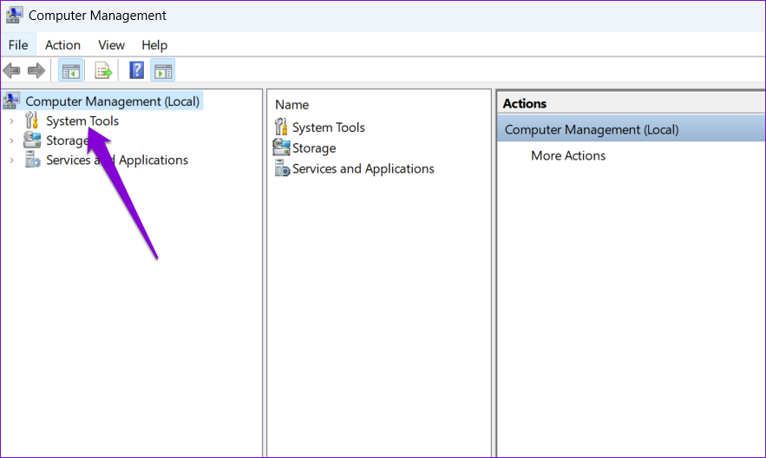Open Help via the question mark icon
The height and width of the screenshot is (458, 766).
click(137, 71)
